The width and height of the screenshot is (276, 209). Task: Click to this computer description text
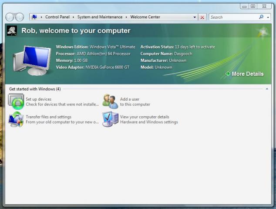point(135,104)
